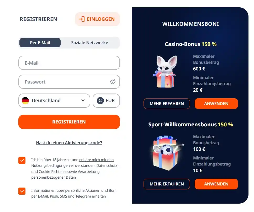Uncheck the over 18 years agreement checkbox
The image size is (254, 212).
pos(22,160)
